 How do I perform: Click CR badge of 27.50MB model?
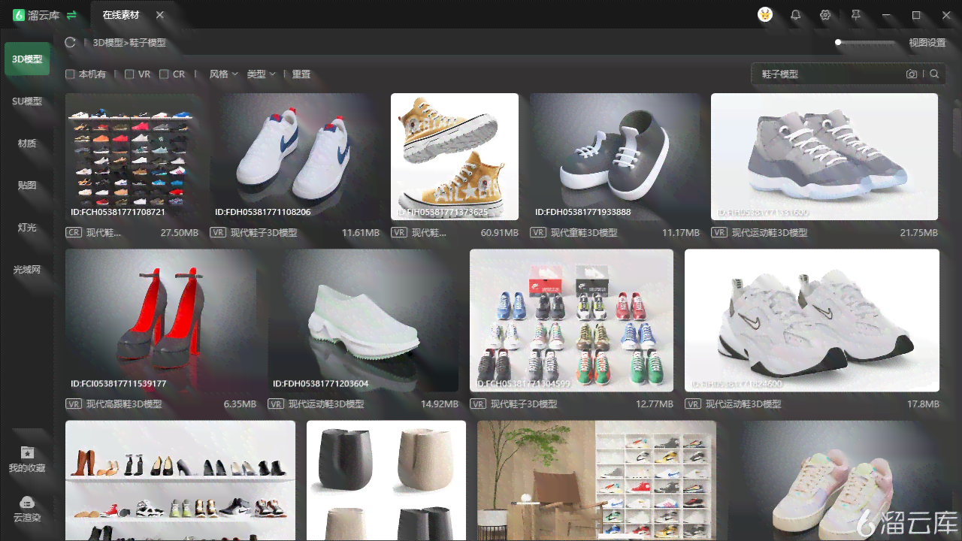pyautogui.click(x=74, y=233)
